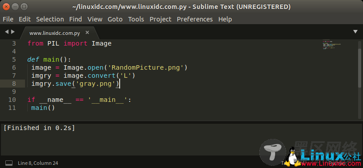Open the Preferences menu
Viewport: 363px width, 168px height.
point(195,19)
